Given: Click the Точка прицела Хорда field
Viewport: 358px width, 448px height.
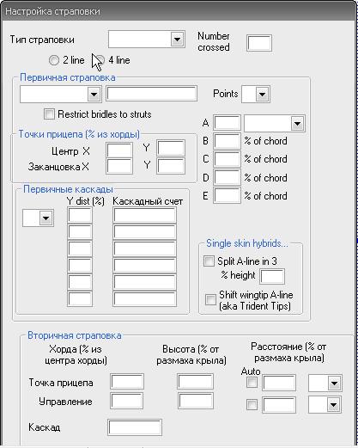Looking at the screenshot, I should (127, 382).
